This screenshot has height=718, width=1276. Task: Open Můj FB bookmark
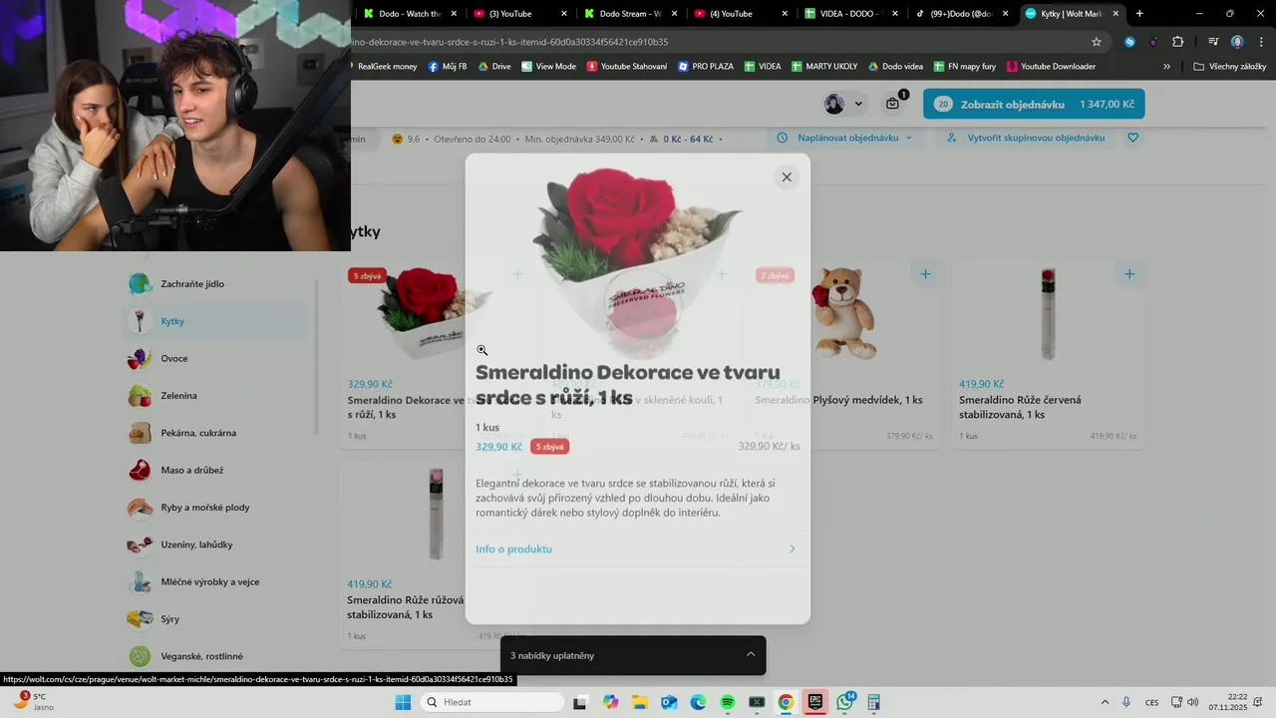448,67
